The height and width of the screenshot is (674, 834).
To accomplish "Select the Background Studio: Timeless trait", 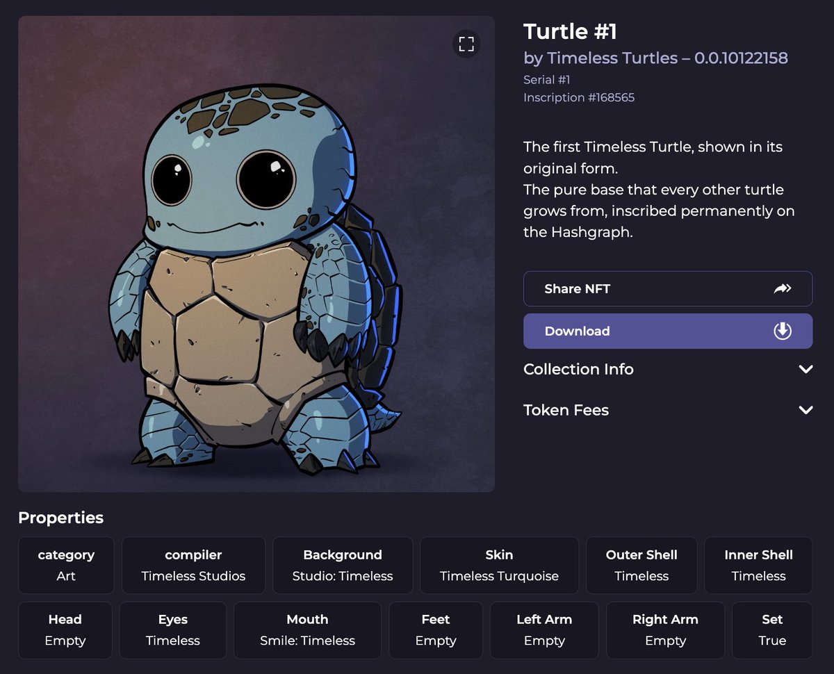I will tap(342, 565).
